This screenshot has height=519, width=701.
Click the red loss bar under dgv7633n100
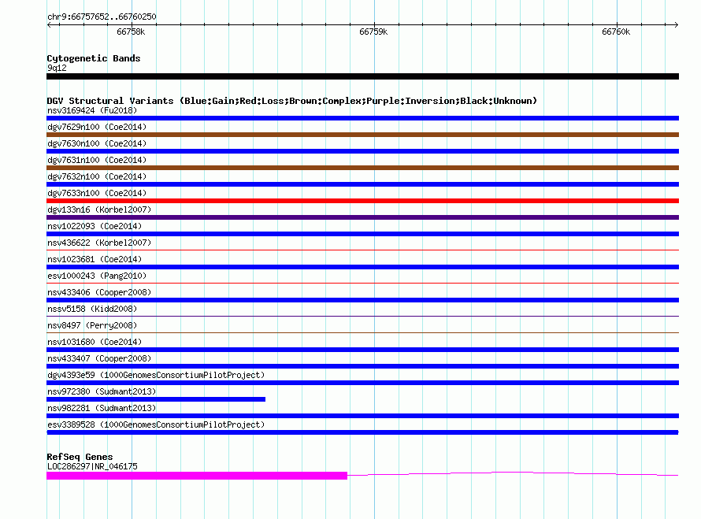click(362, 201)
